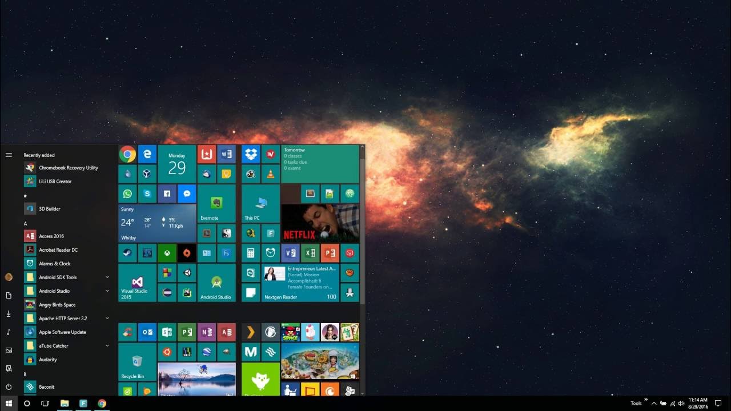Open Documents from the Start sidebar
This screenshot has width=731, height=411.
pyautogui.click(x=9, y=295)
